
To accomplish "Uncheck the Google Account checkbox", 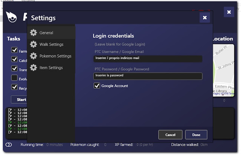I will point(97,86).
